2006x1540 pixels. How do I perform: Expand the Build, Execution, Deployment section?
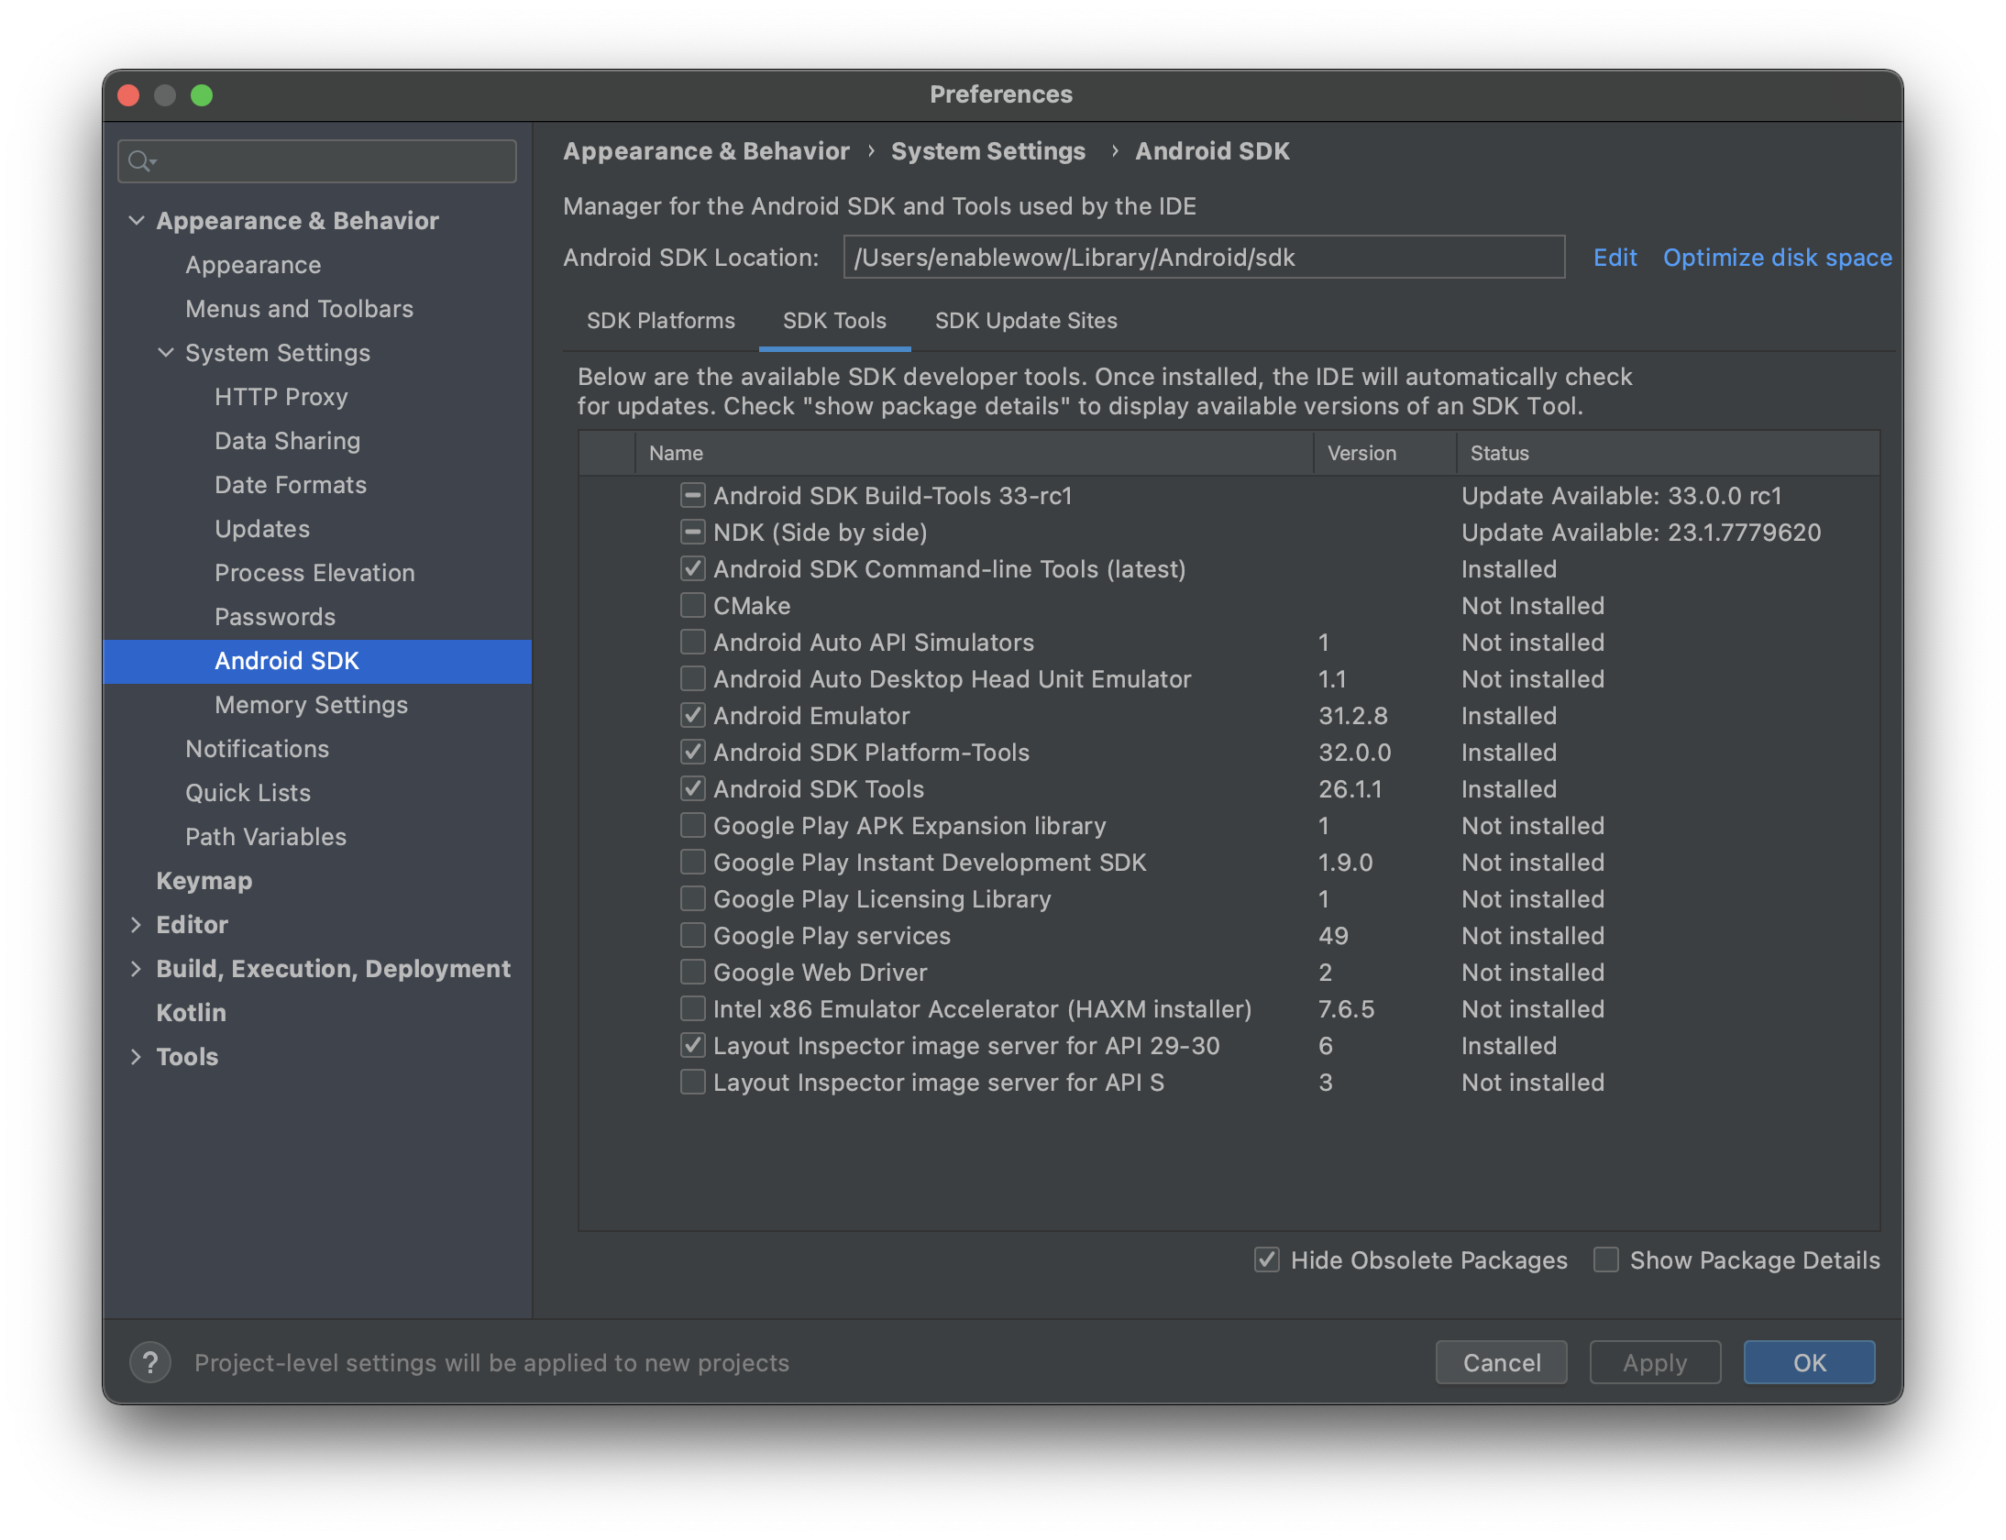pyautogui.click(x=137, y=969)
